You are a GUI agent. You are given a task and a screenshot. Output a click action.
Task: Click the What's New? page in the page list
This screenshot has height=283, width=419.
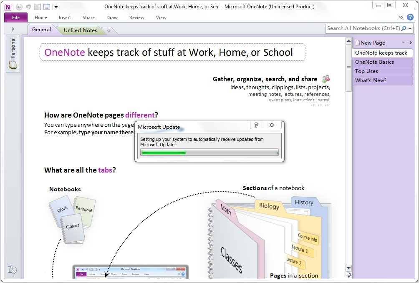click(x=383, y=80)
